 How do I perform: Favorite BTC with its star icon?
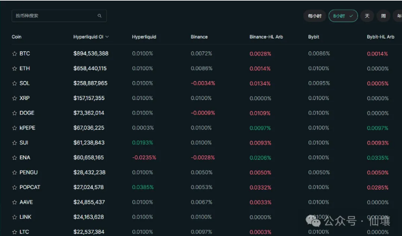click(15, 54)
